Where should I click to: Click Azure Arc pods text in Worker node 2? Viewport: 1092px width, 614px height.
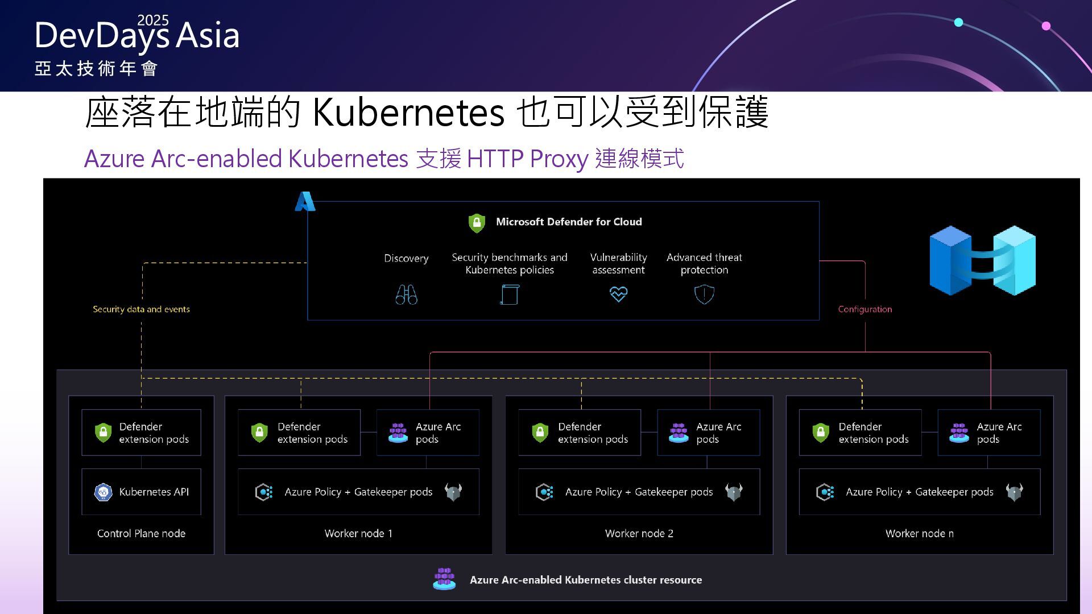tap(719, 433)
